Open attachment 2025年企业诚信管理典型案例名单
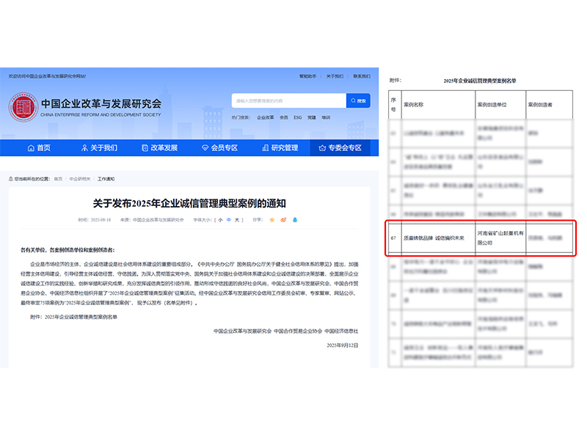This screenshot has height=440, width=587. pos(79,315)
